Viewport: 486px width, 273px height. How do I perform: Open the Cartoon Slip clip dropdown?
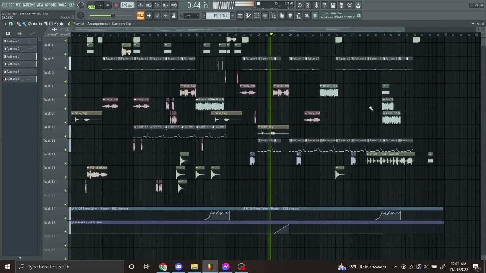pyautogui.click(x=123, y=24)
